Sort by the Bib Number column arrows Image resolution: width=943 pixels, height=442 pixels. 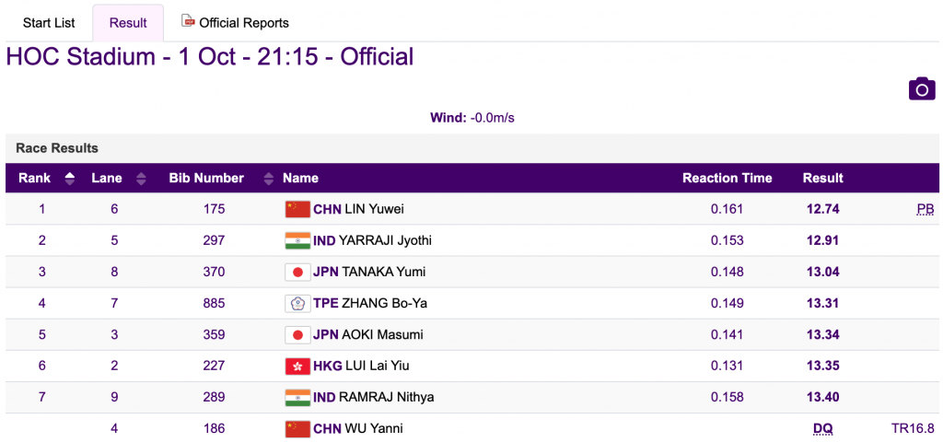click(269, 178)
